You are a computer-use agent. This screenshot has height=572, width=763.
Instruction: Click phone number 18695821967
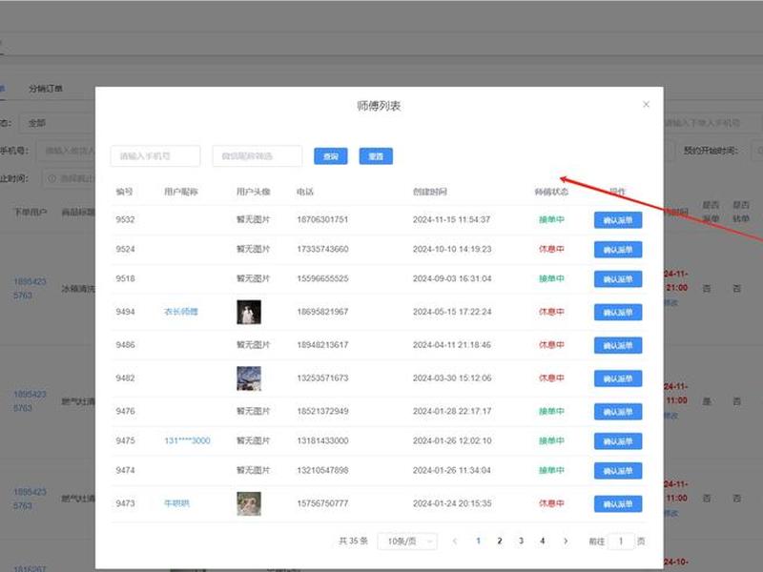point(322,312)
